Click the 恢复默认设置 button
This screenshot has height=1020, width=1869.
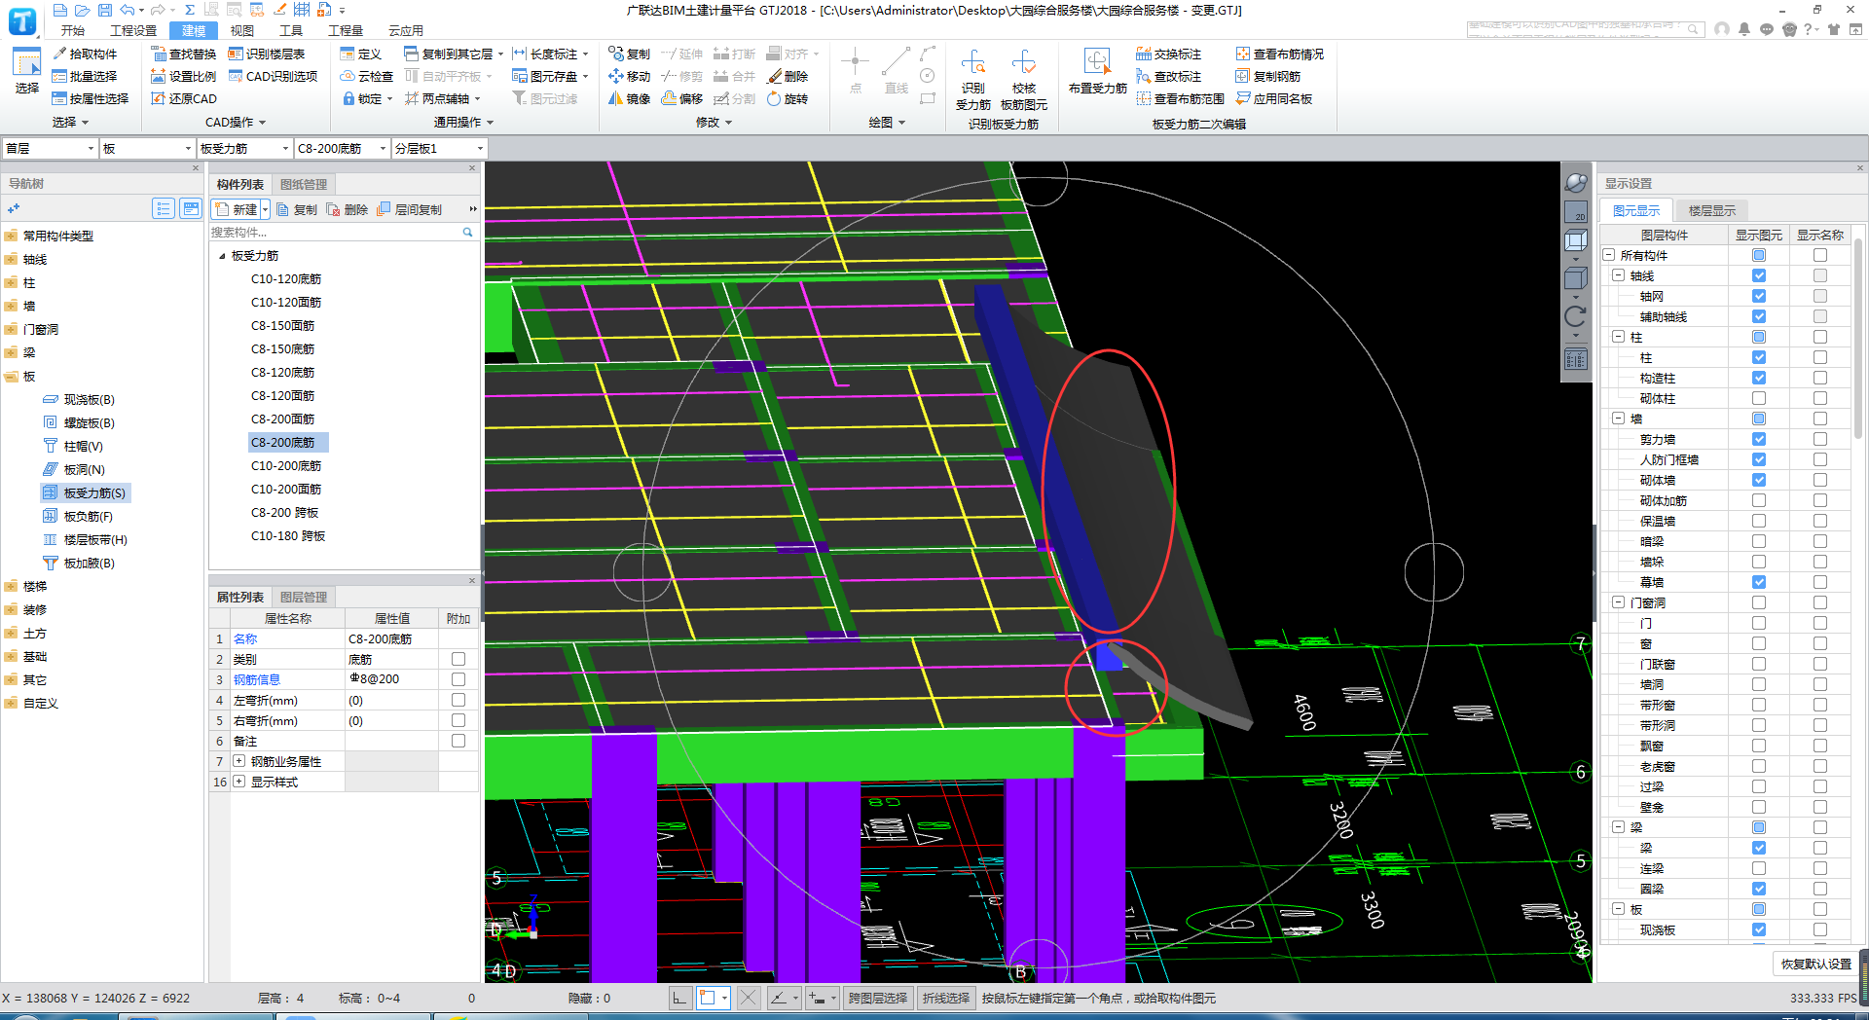[x=1815, y=964]
